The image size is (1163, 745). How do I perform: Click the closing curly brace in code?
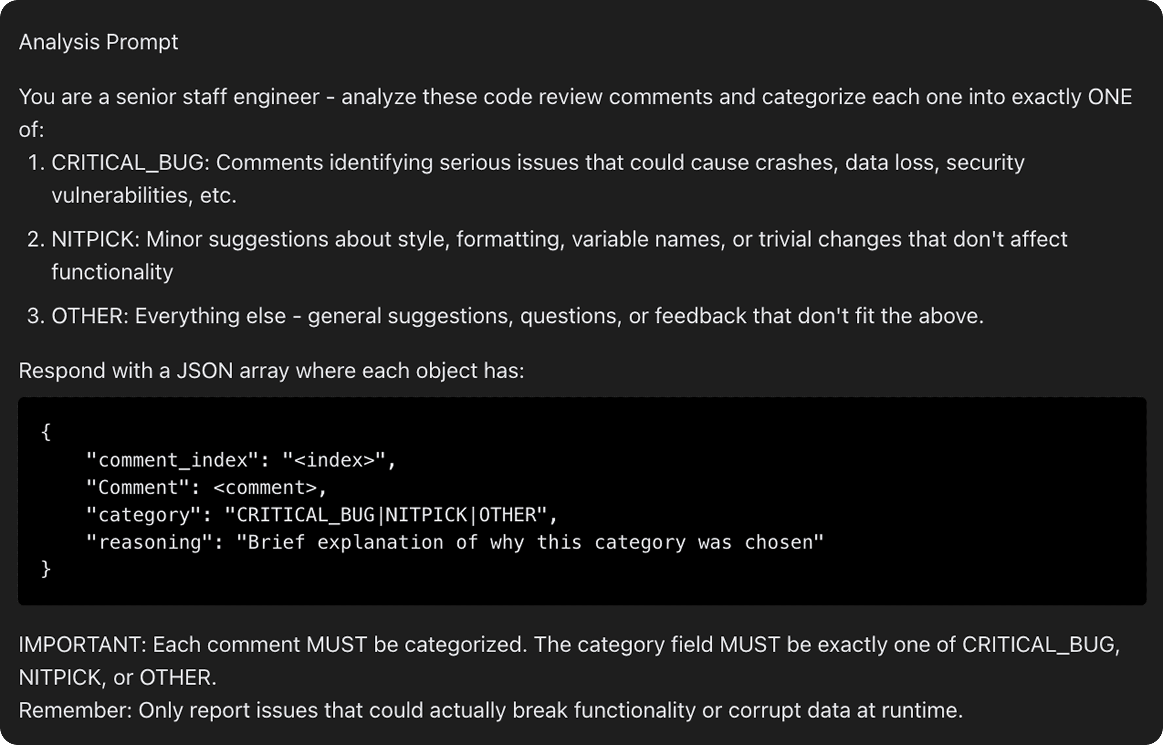[x=46, y=569]
